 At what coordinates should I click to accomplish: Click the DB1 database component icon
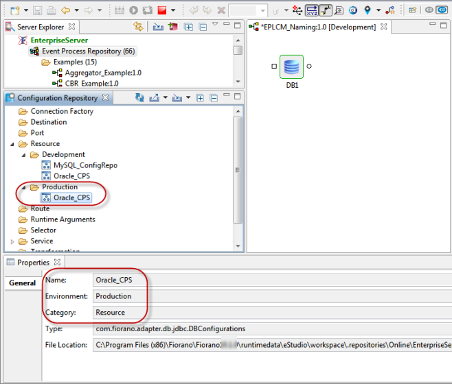coord(291,67)
